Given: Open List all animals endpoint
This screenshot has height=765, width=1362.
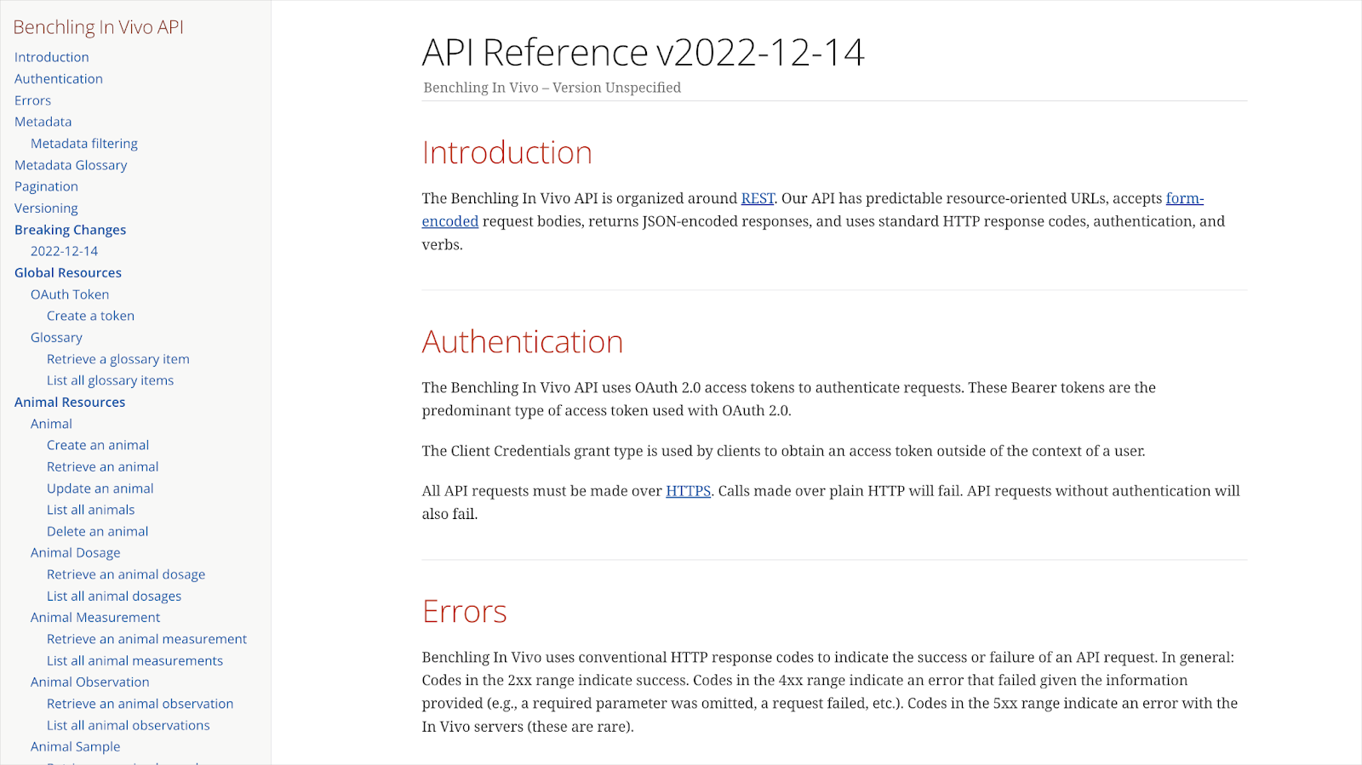Looking at the screenshot, I should click(90, 510).
